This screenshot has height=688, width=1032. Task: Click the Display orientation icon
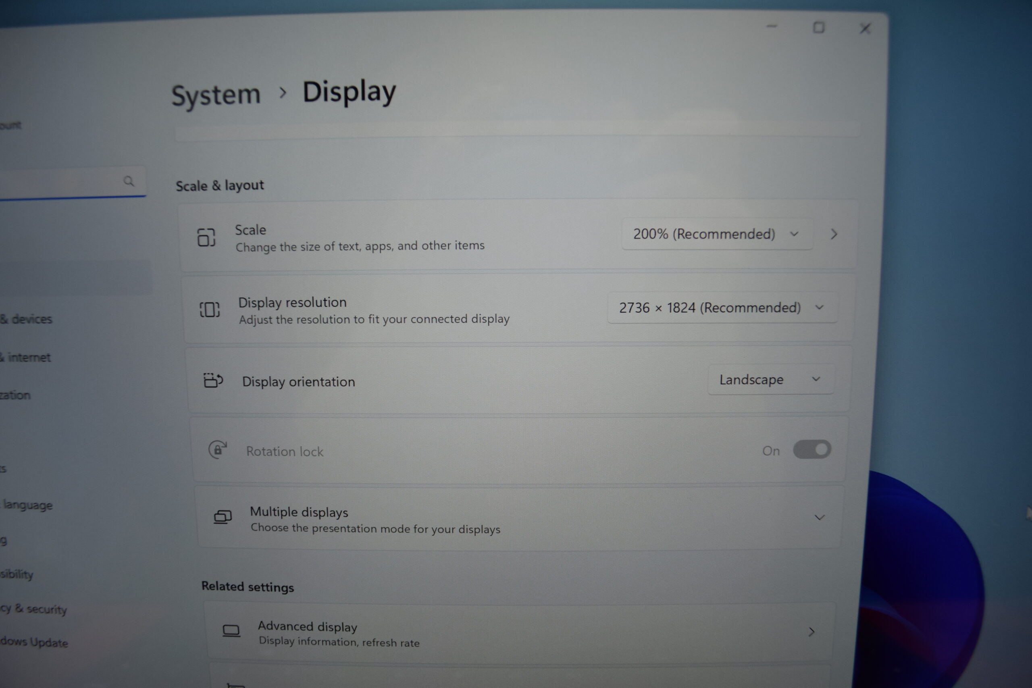(213, 380)
